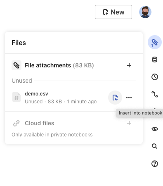Open the user avatar menu

[x=145, y=12]
